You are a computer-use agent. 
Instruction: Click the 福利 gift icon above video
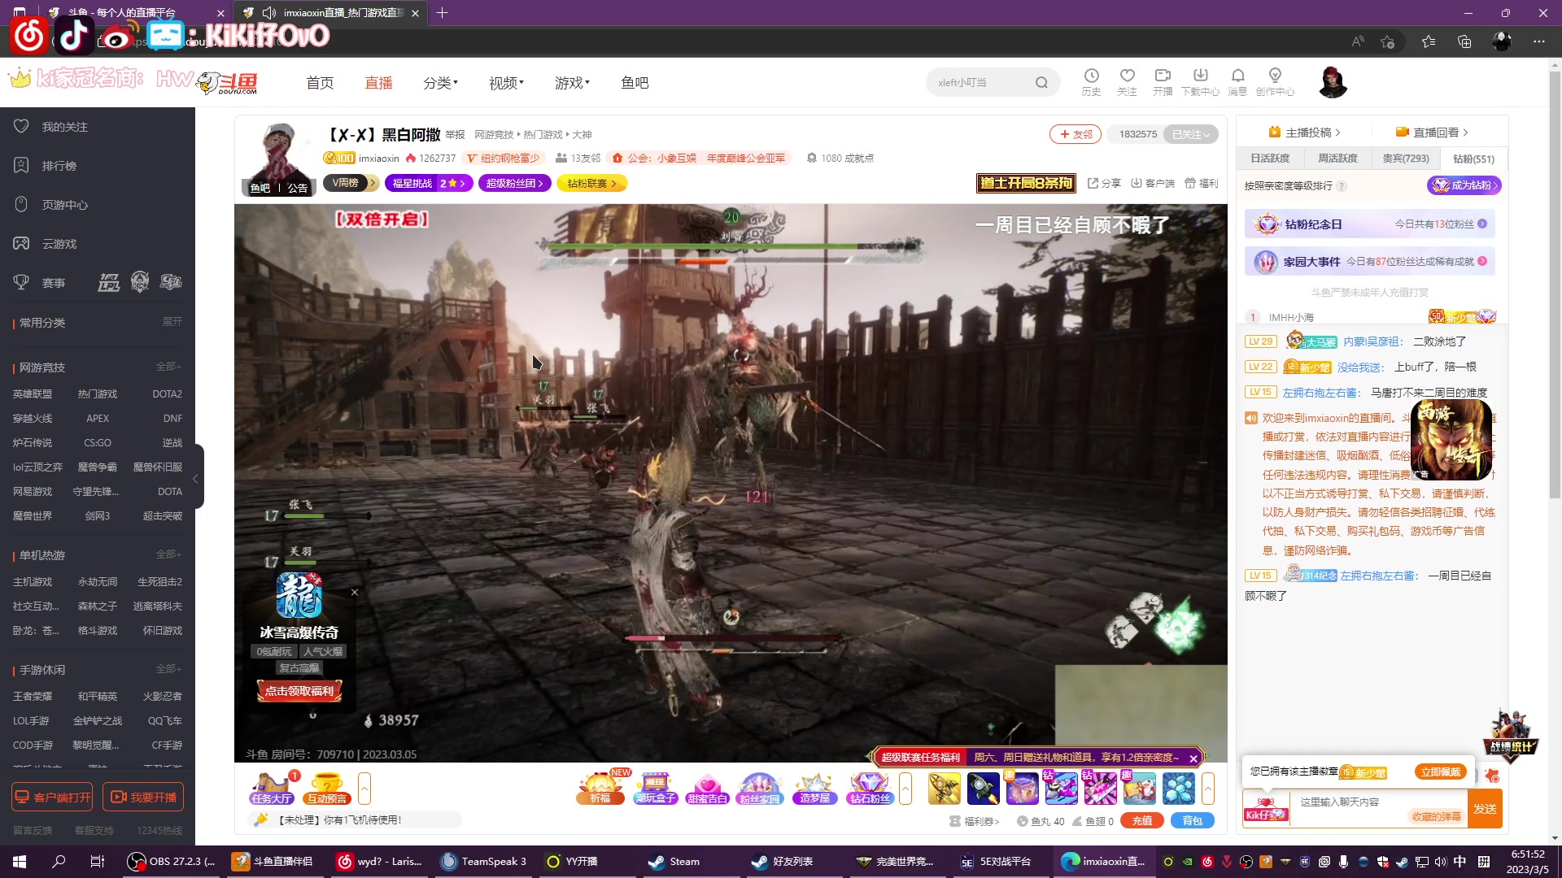pos(1201,184)
